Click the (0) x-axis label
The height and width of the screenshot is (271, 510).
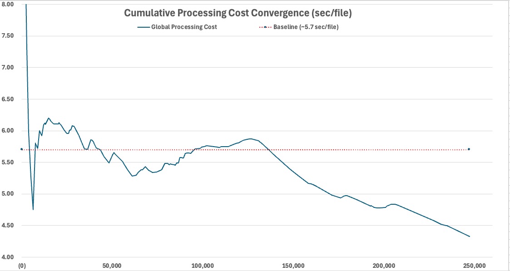(x=21, y=266)
